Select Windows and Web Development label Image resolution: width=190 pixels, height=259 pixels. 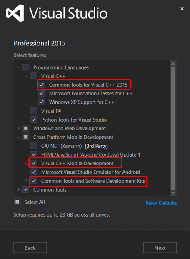pyautogui.click(x=70, y=128)
